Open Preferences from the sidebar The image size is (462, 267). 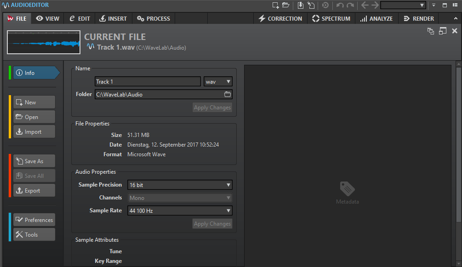[34, 220]
